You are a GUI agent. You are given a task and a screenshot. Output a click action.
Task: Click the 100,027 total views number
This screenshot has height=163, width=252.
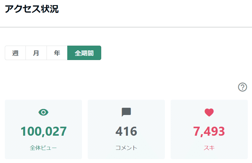(44, 131)
